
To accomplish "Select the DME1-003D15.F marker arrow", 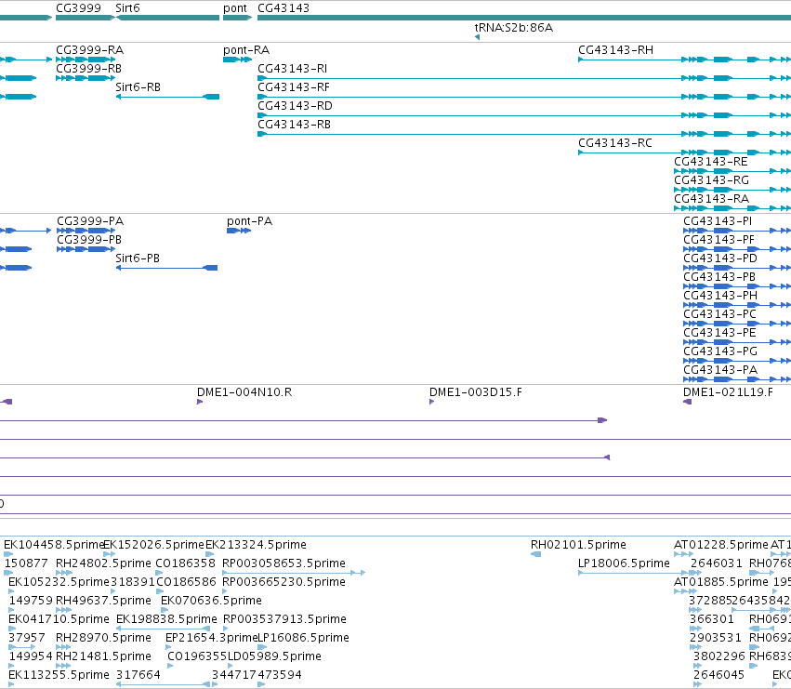I will click(432, 402).
